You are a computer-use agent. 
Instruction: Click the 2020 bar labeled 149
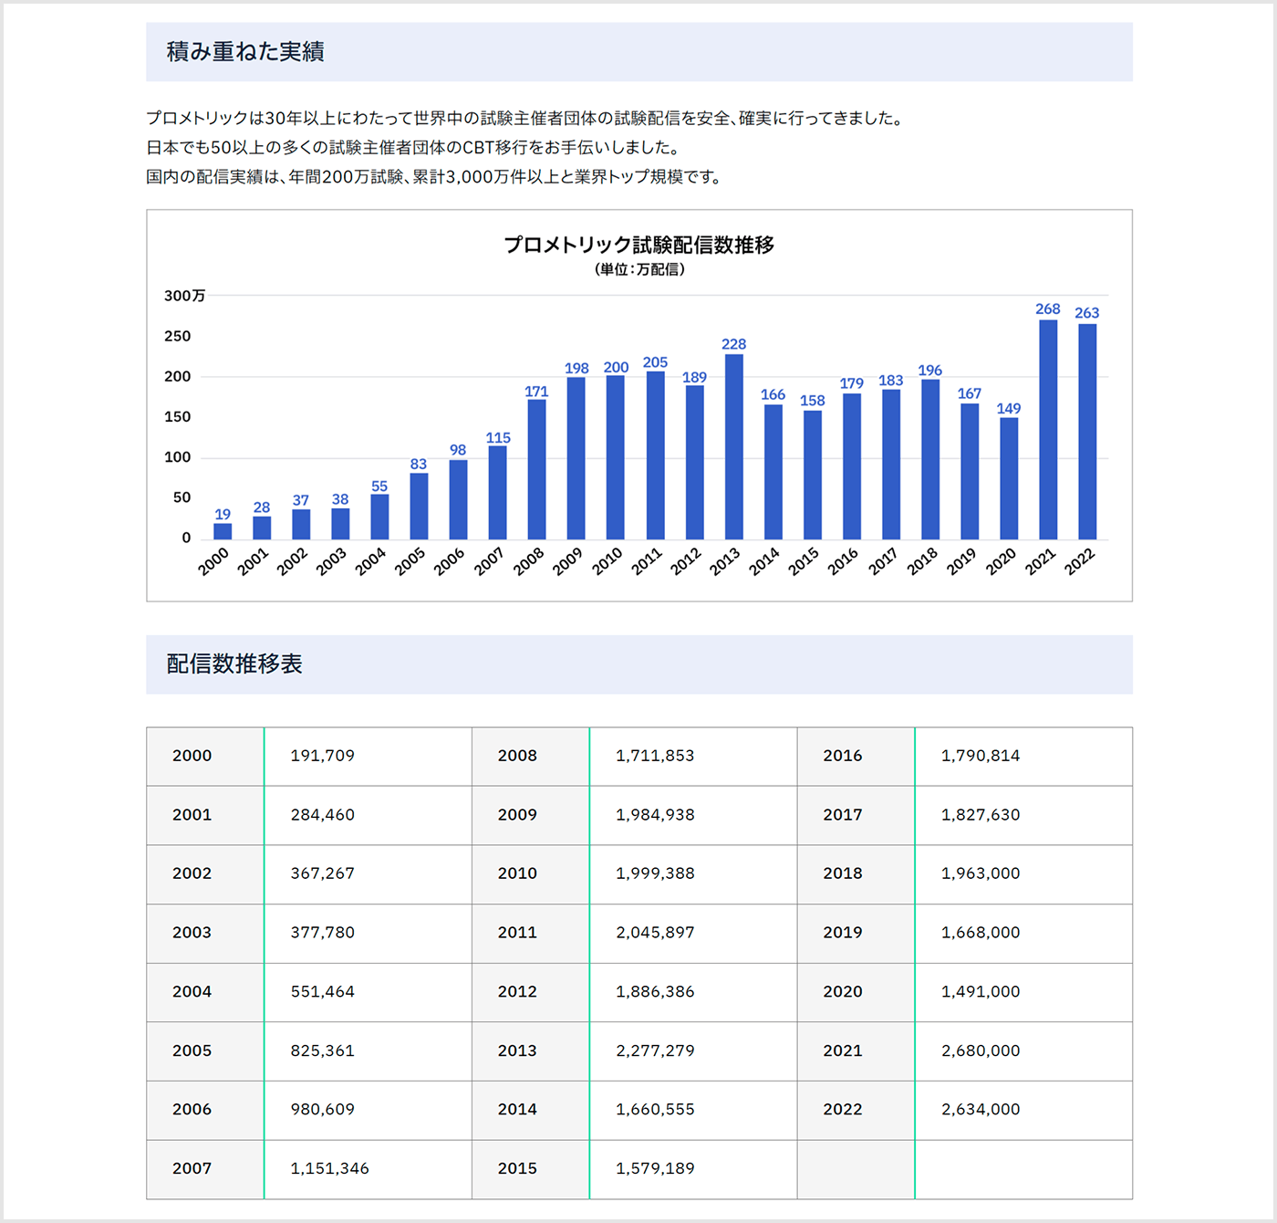1009,478
